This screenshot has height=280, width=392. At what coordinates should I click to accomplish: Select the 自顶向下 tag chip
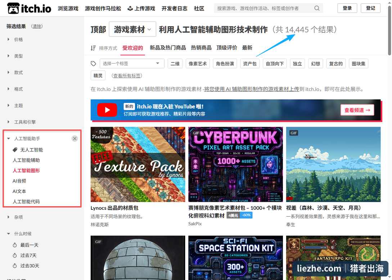click(275, 64)
